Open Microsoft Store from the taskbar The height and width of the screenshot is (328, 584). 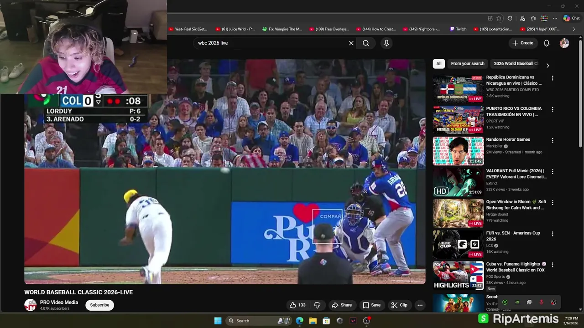coord(326,321)
